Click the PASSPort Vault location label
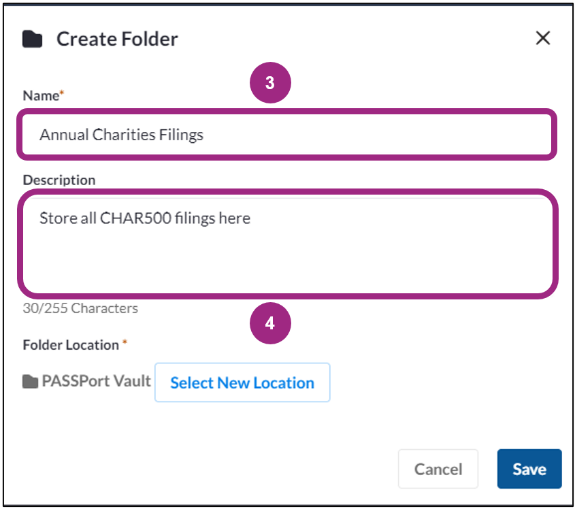 (95, 382)
